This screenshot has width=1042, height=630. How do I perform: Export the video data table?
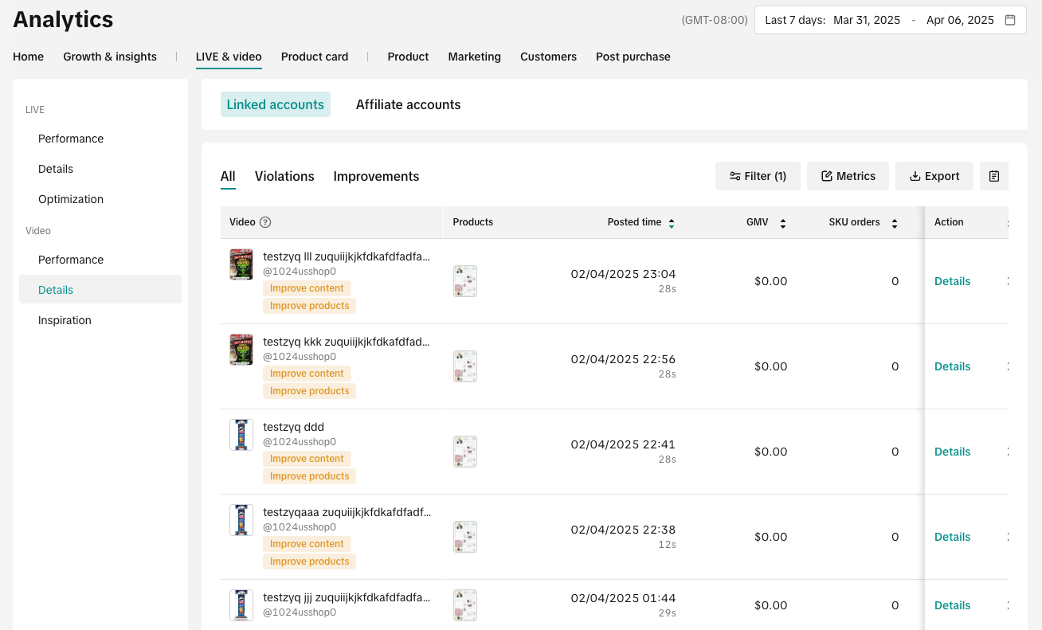[934, 176]
